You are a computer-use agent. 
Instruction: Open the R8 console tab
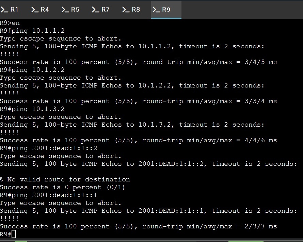pyautogui.click(x=131, y=10)
